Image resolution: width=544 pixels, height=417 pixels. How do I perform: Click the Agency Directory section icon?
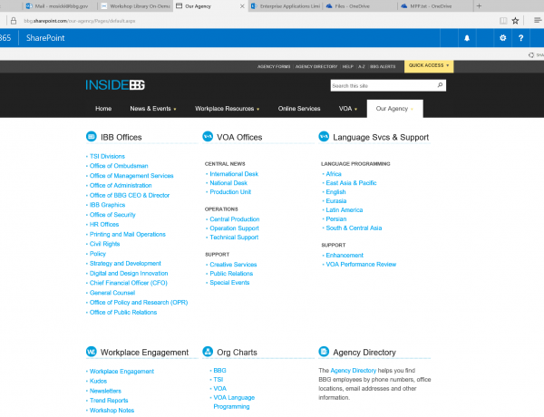(324, 352)
